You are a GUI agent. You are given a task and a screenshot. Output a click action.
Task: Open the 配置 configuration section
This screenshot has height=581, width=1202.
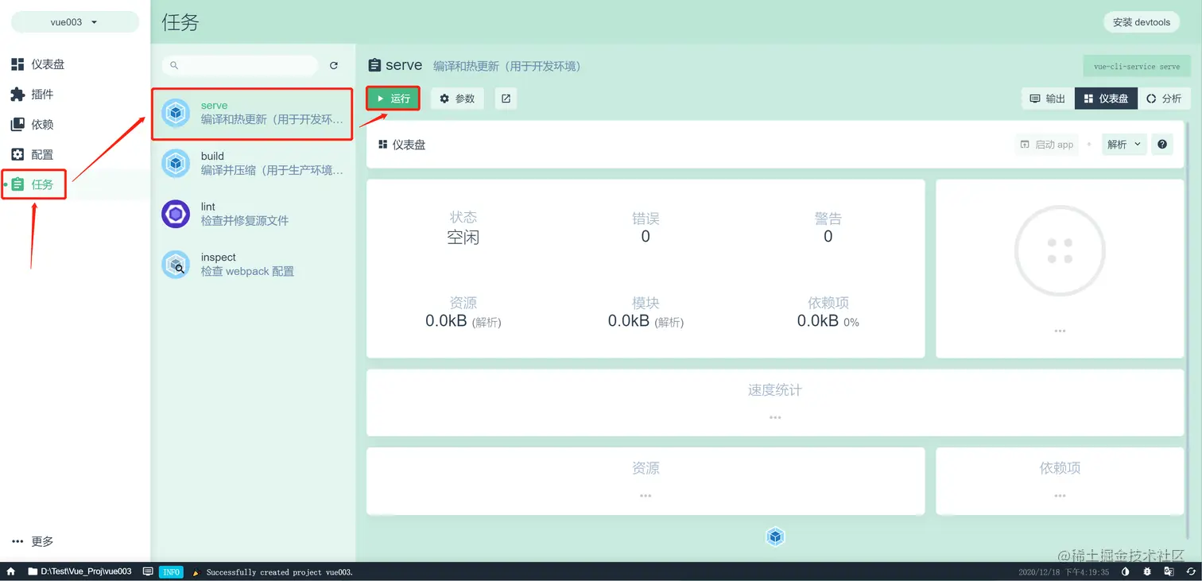pyautogui.click(x=32, y=155)
